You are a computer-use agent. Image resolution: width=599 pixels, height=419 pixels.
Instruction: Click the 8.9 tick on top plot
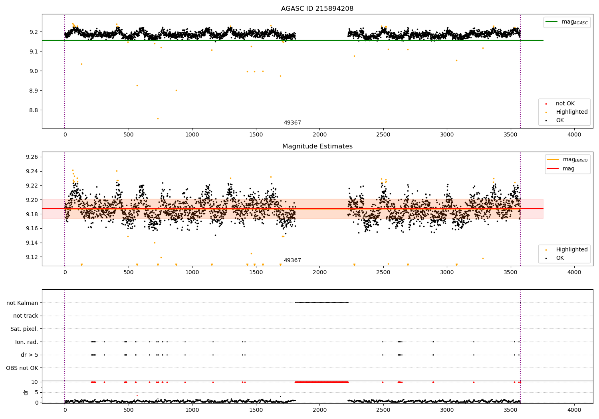(34, 91)
